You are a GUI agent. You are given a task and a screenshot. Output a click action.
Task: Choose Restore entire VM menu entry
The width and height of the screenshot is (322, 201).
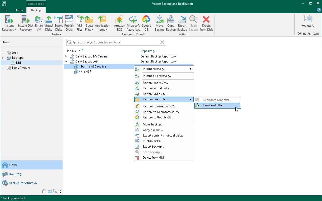164,83
